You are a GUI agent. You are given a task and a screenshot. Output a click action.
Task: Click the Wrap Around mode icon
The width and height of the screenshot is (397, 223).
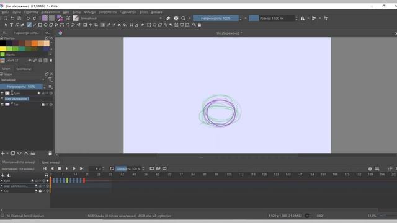click(x=326, y=18)
